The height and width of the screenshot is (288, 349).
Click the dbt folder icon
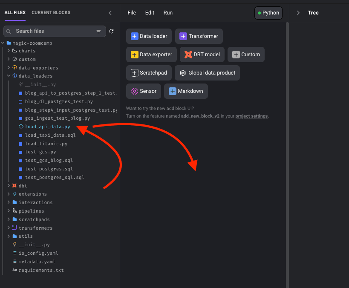click(x=14, y=186)
